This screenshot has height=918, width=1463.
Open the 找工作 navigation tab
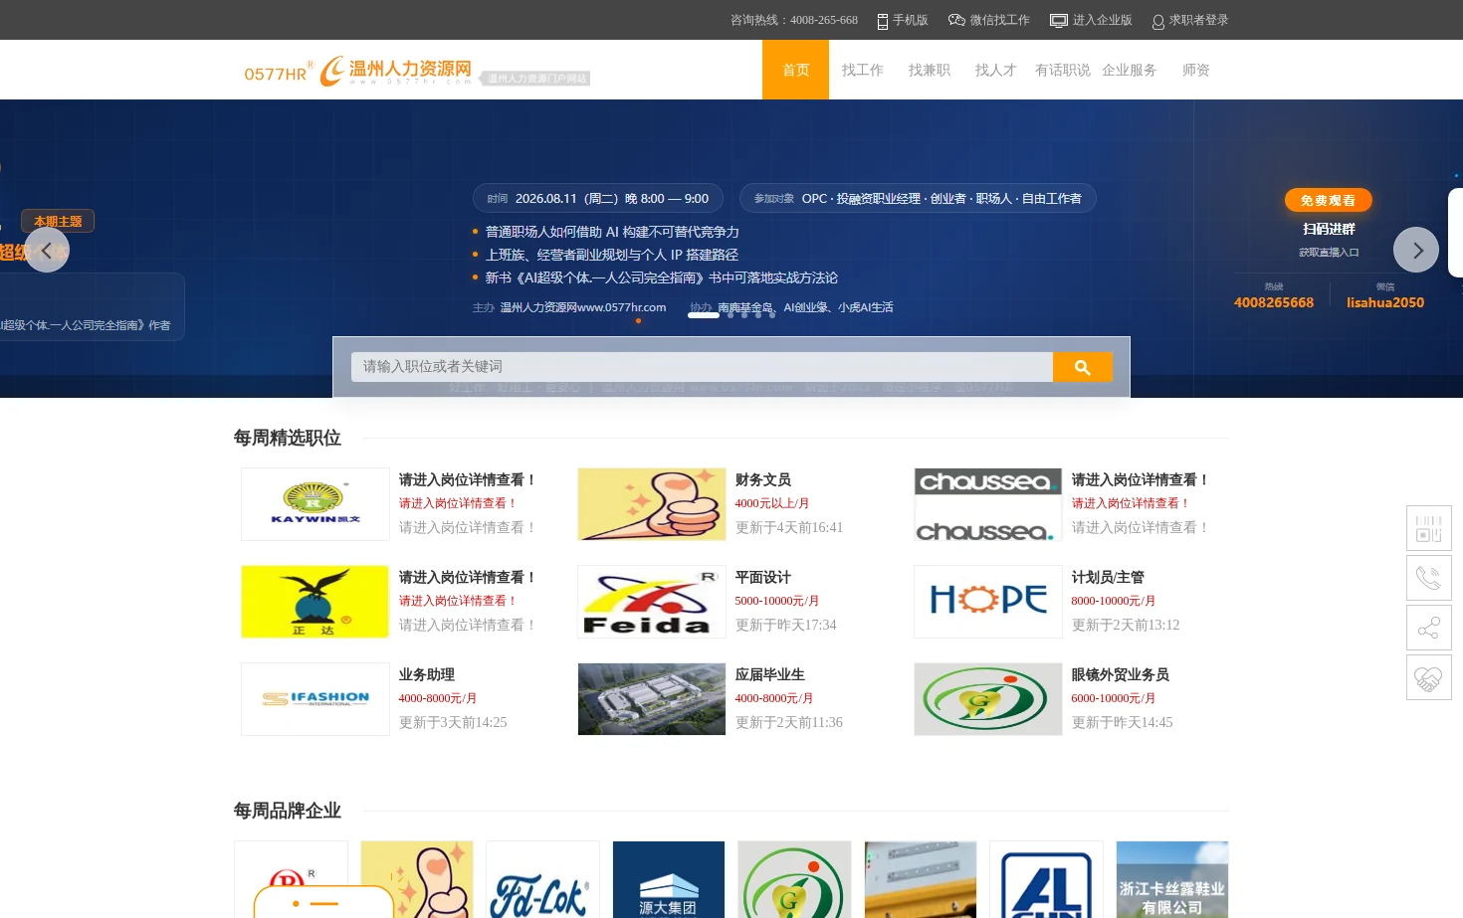pyautogui.click(x=862, y=70)
